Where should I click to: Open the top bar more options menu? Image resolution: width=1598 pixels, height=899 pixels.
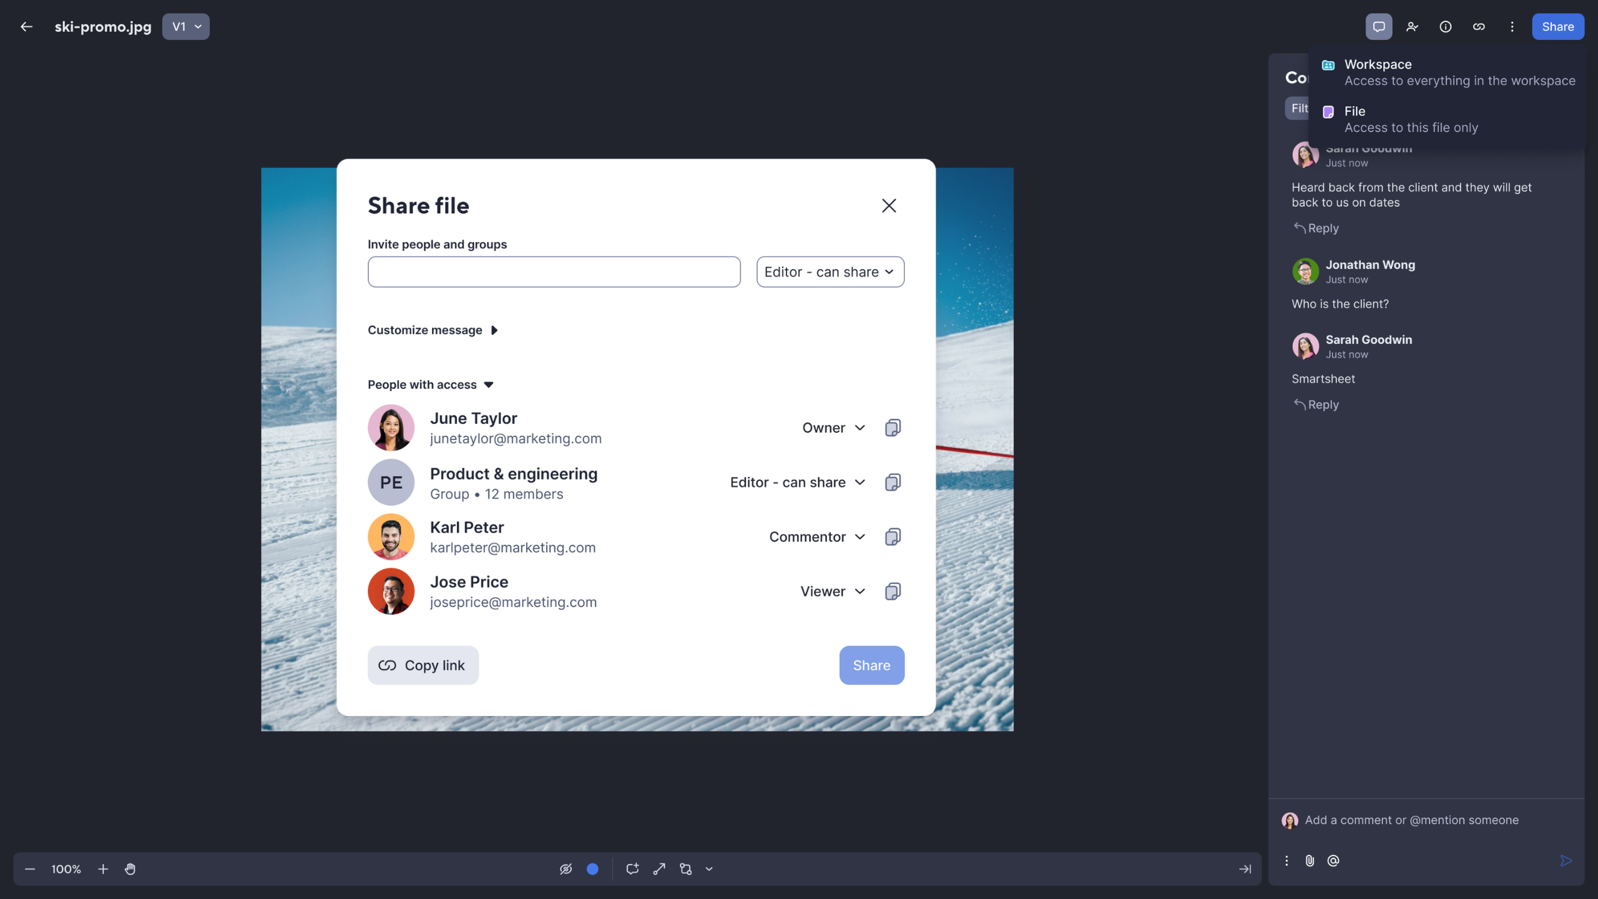tap(1512, 27)
